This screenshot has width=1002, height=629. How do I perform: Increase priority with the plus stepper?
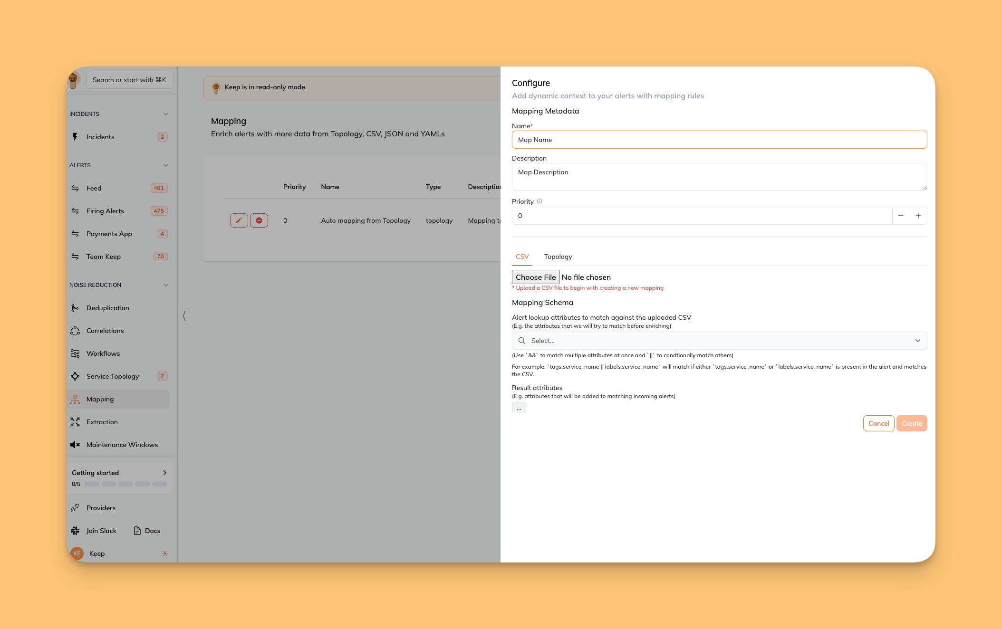point(918,216)
